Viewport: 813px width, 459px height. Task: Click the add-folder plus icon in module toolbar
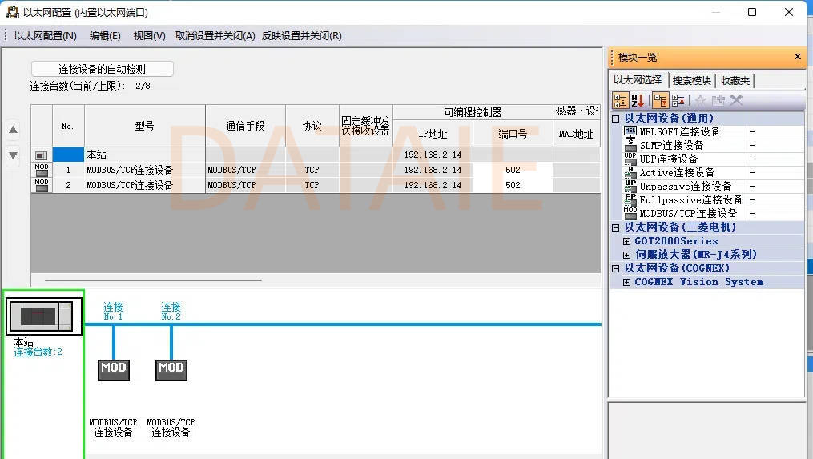(718, 100)
